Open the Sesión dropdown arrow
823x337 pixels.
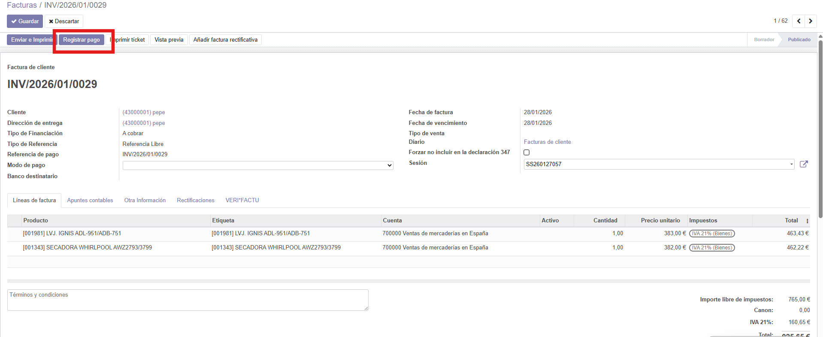(791, 164)
